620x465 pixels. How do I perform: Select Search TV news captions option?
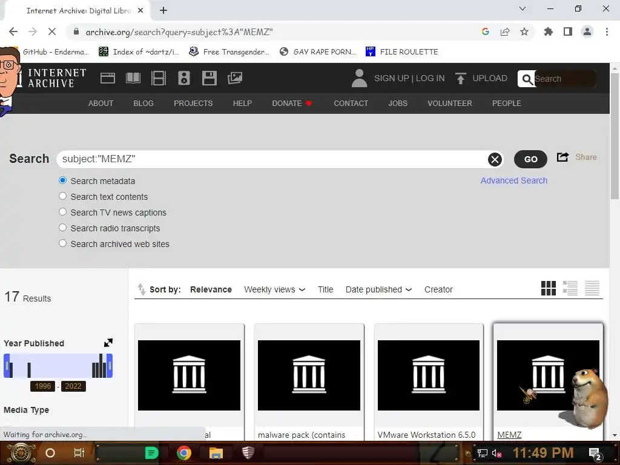pos(62,212)
